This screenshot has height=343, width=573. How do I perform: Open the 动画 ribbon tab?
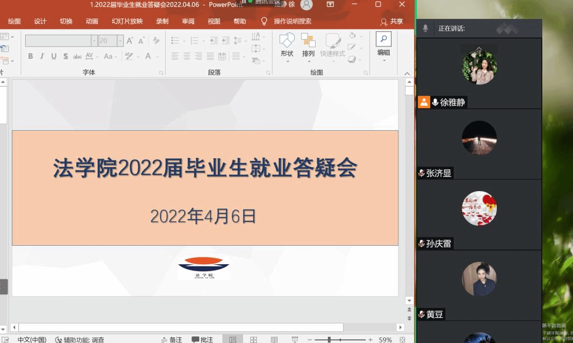92,21
